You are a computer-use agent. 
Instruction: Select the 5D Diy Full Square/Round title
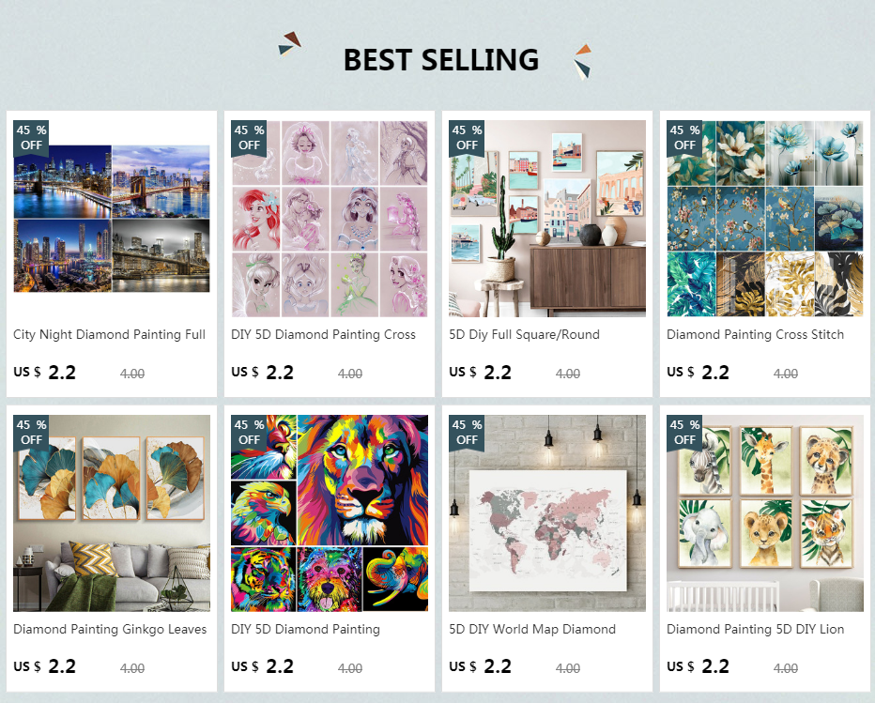coord(524,335)
